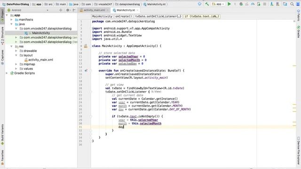Expand the mipmap folder

tap(16, 64)
